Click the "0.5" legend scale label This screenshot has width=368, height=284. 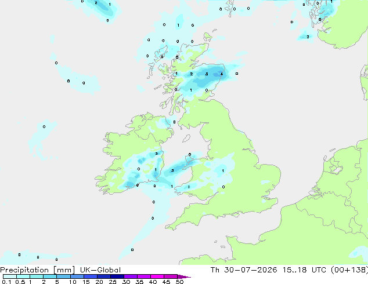tap(20, 282)
